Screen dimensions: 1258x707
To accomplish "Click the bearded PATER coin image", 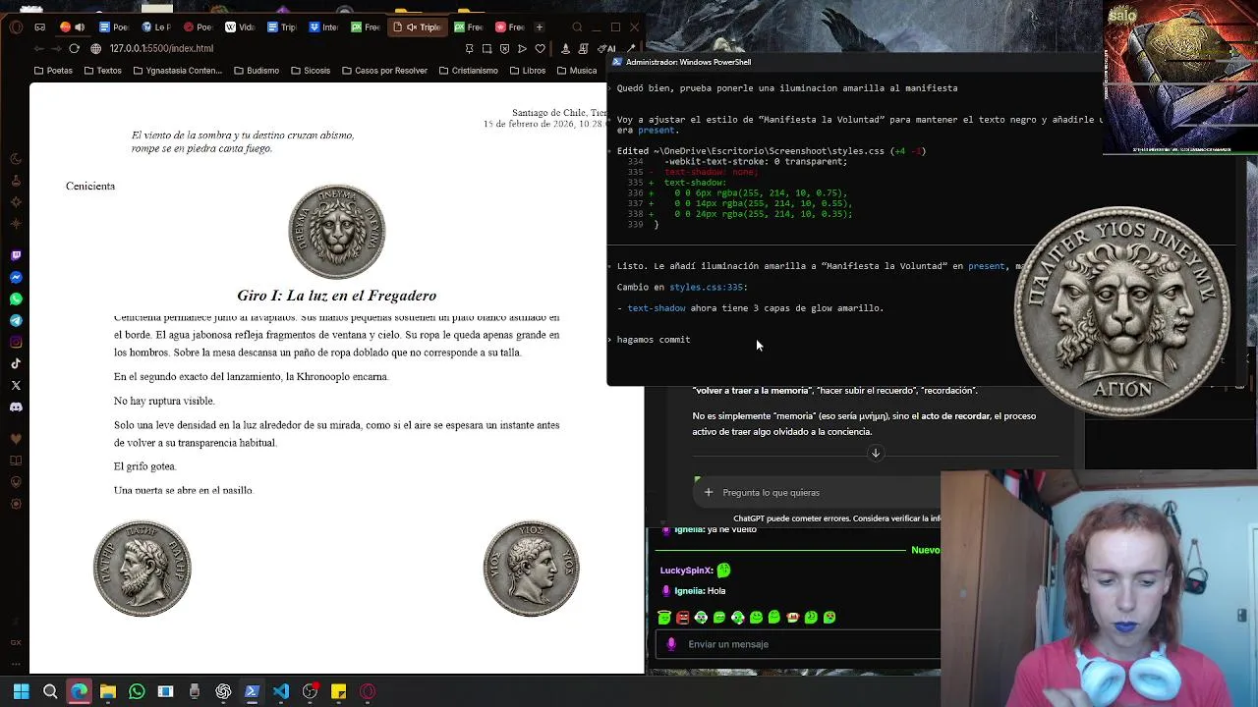I will [x=143, y=569].
